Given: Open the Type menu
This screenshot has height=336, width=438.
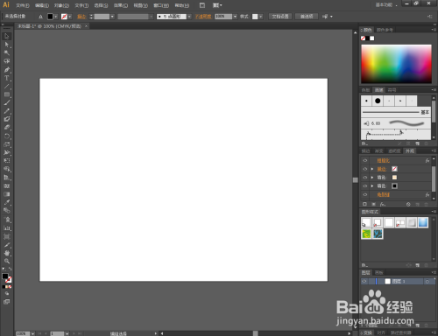Looking at the screenshot, I should click(x=81, y=5).
